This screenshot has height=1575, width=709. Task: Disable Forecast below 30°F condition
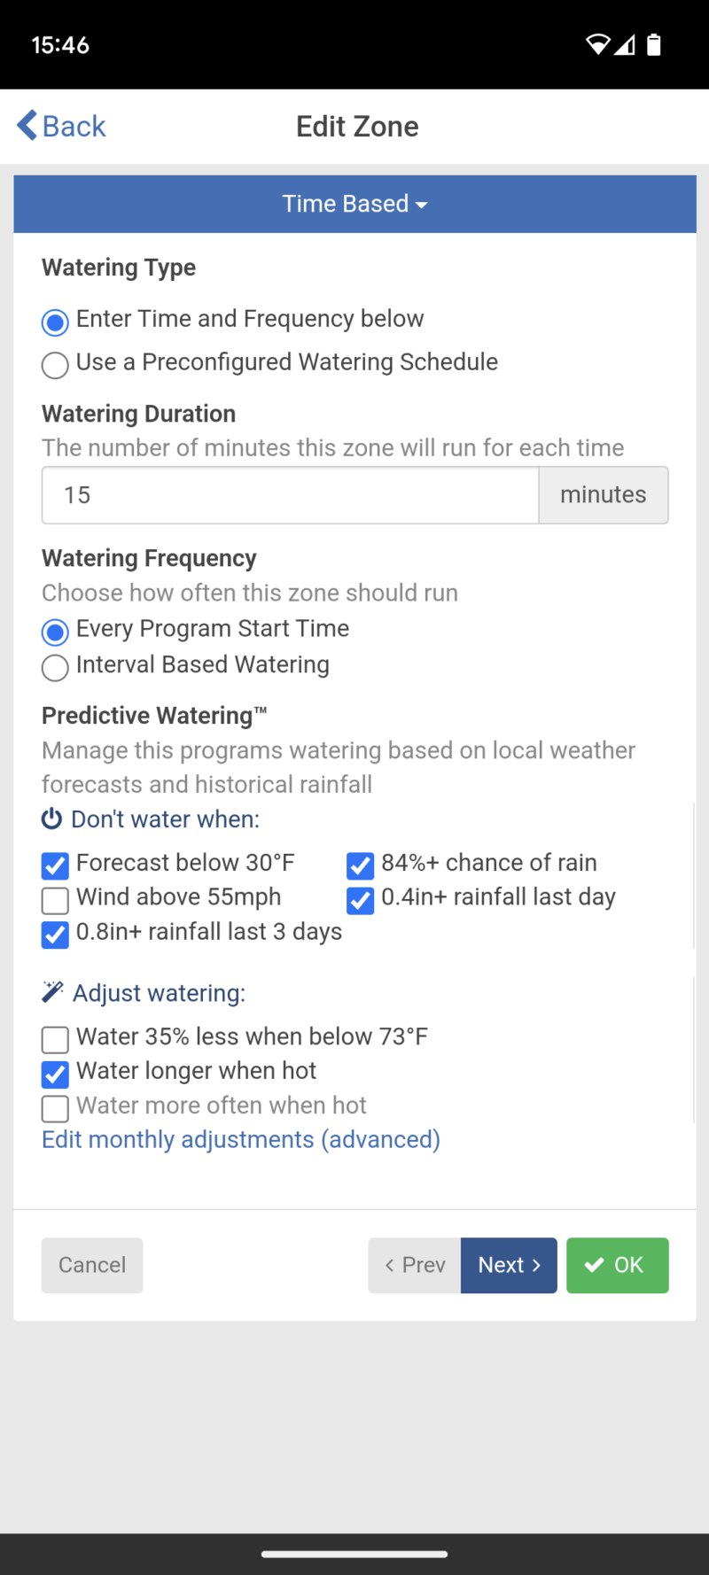[x=55, y=865]
